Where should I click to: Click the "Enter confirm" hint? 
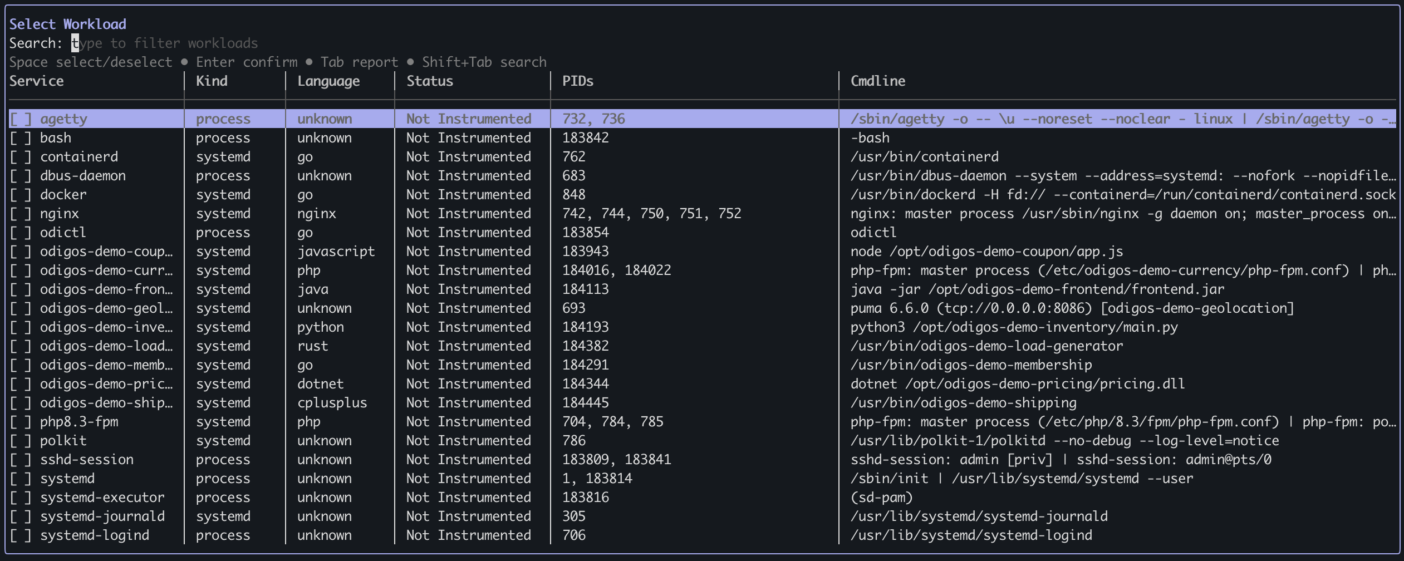pos(247,62)
